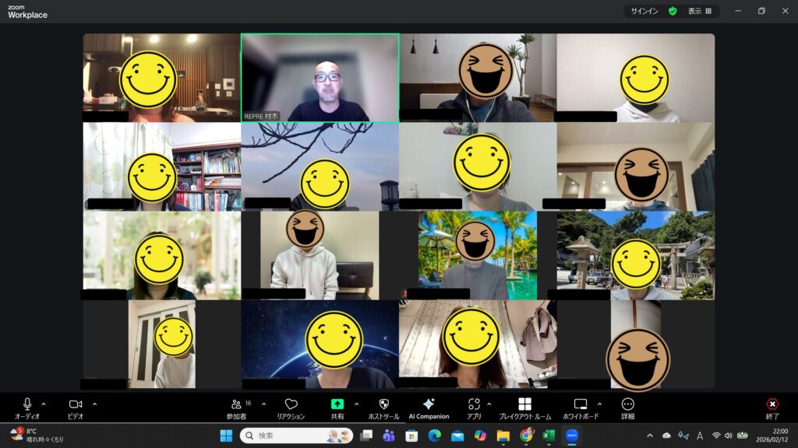Image resolution: width=798 pixels, height=448 pixels.
Task: Expand the 共有 share options chevron
Action: pos(356,404)
